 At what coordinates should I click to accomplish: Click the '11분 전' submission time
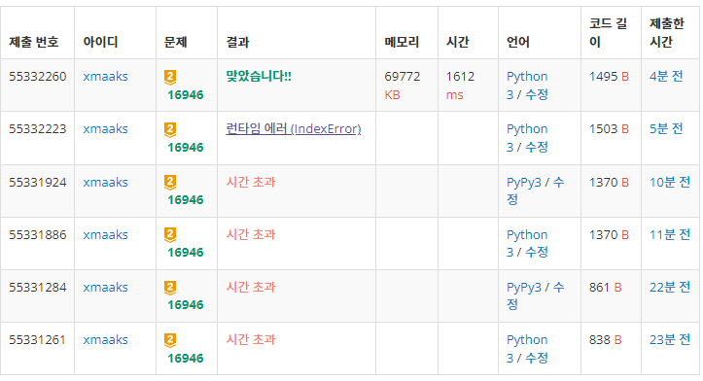pyautogui.click(x=670, y=234)
